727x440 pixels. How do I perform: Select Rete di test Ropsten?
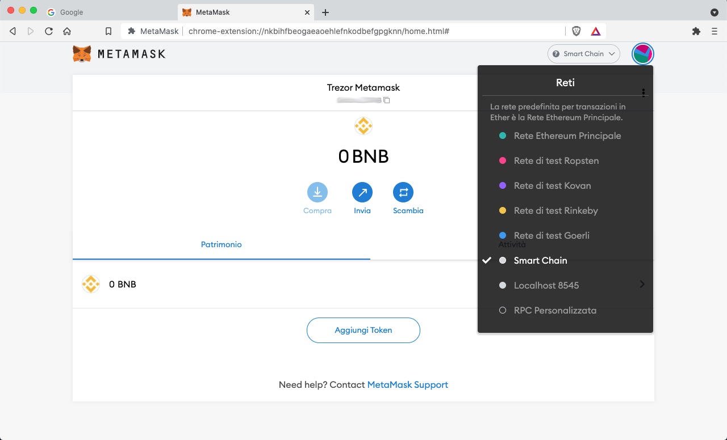[x=565, y=160]
